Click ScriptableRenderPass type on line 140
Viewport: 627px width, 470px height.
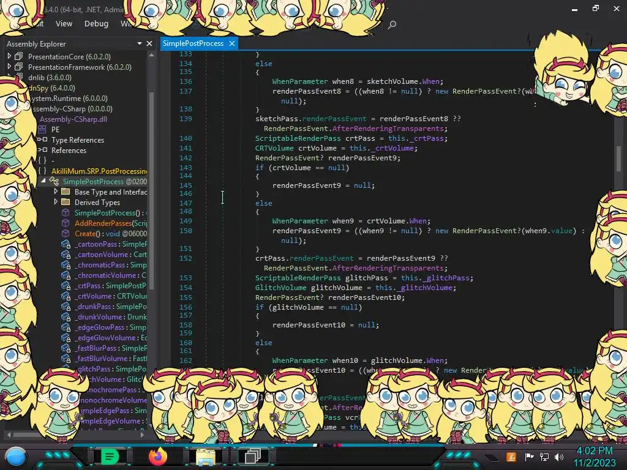[x=298, y=138]
